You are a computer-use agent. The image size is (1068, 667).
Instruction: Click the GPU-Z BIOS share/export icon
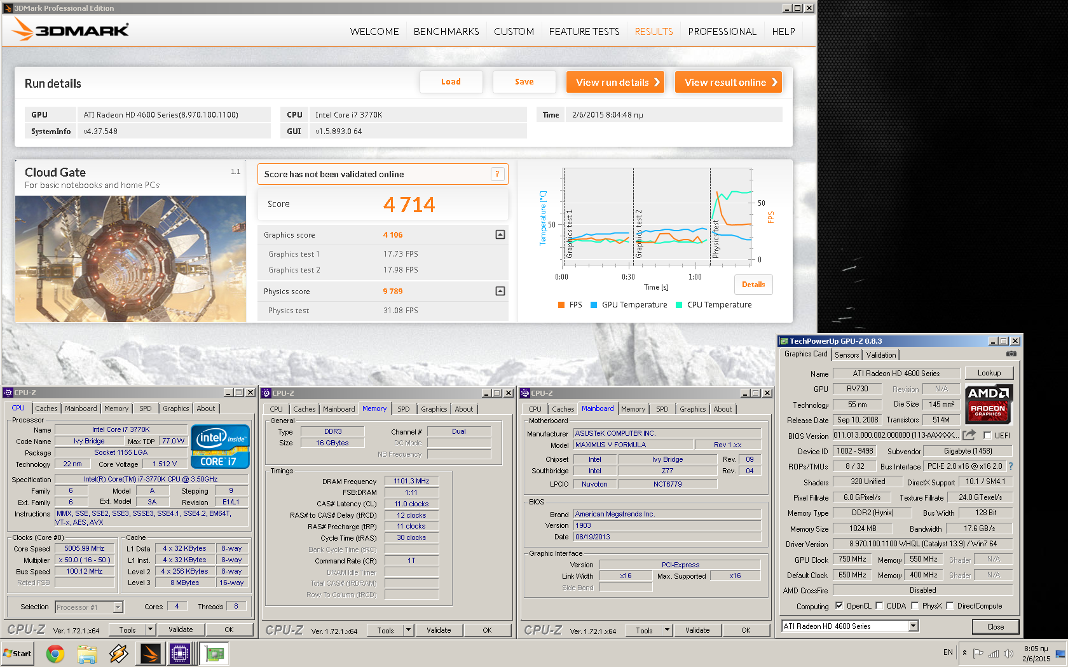969,435
